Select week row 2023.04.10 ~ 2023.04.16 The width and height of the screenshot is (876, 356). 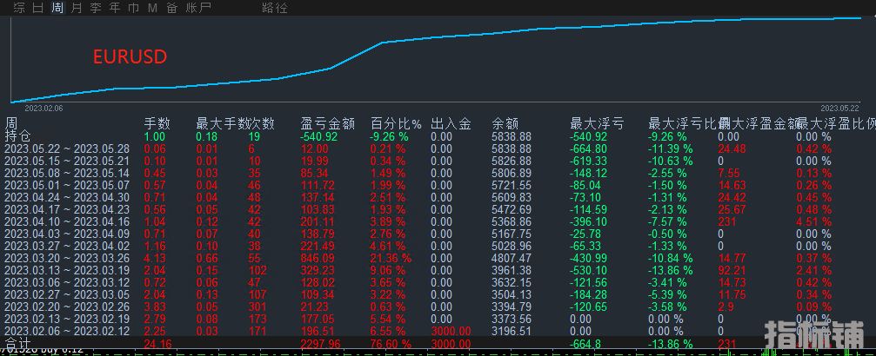(66, 221)
